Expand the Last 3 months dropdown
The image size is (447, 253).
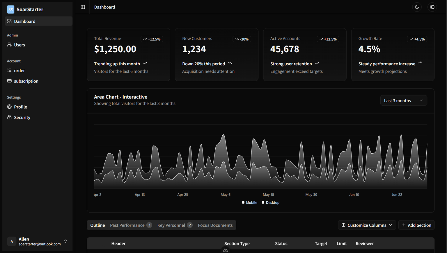coord(403,101)
